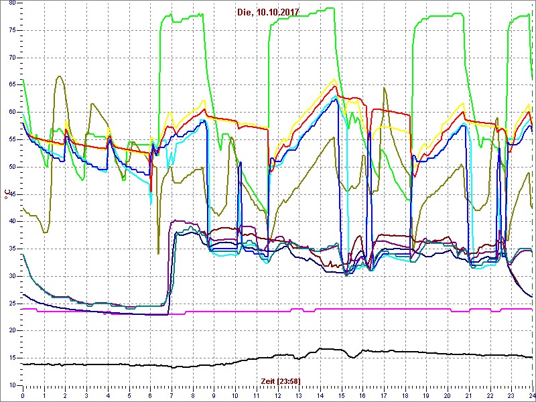The width and height of the screenshot is (536, 402).
Task: Select the 60 label on temperature axis
Action: (x=12, y=113)
